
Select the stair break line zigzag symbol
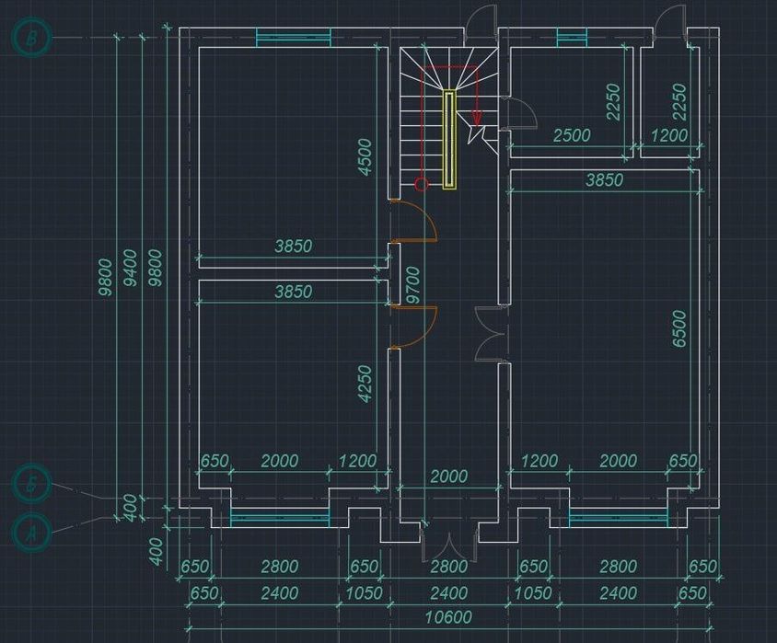coord(477,134)
